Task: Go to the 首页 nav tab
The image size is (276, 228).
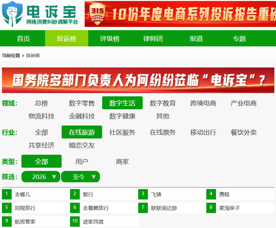Action: tap(23, 38)
